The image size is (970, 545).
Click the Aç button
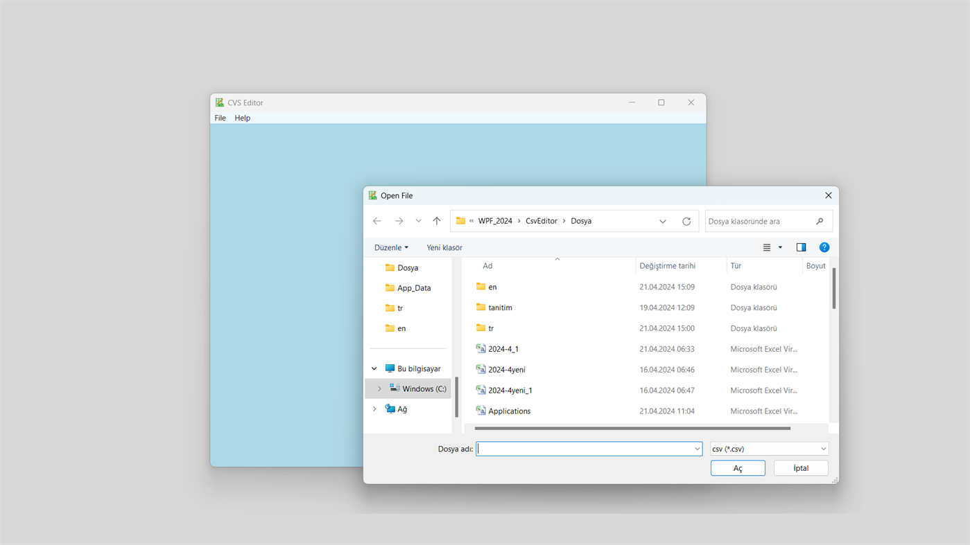(x=738, y=468)
